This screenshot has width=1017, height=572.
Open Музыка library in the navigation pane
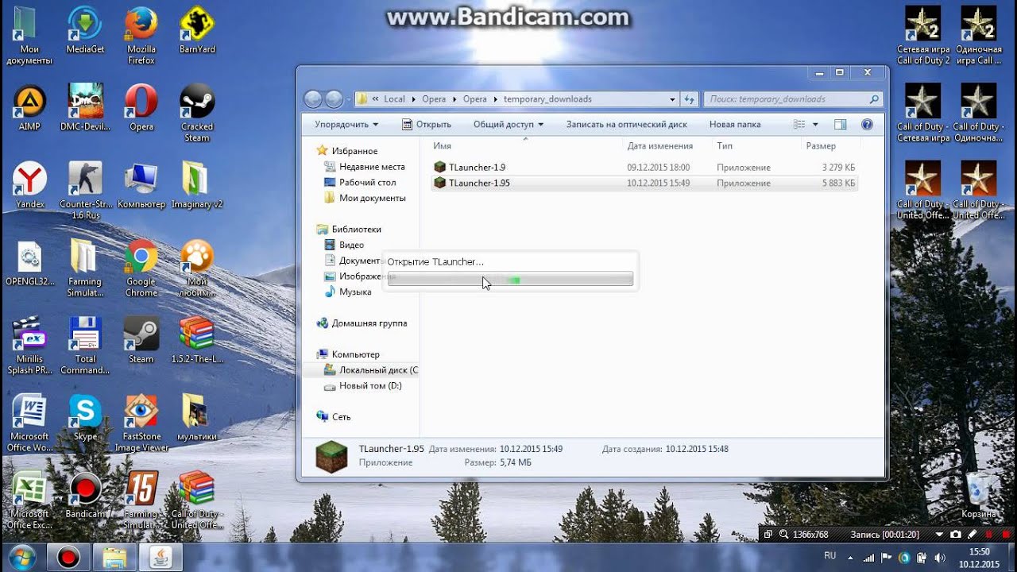click(348, 292)
